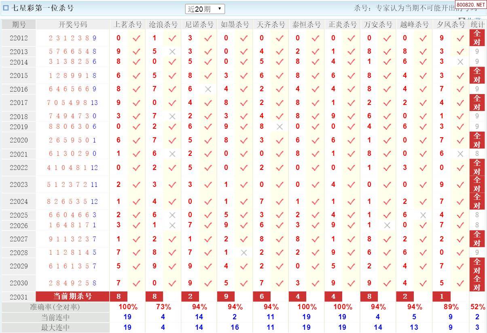Screen dimensions: 487x333
Task: Open the 近20期 period dropdown
Action: (x=205, y=9)
